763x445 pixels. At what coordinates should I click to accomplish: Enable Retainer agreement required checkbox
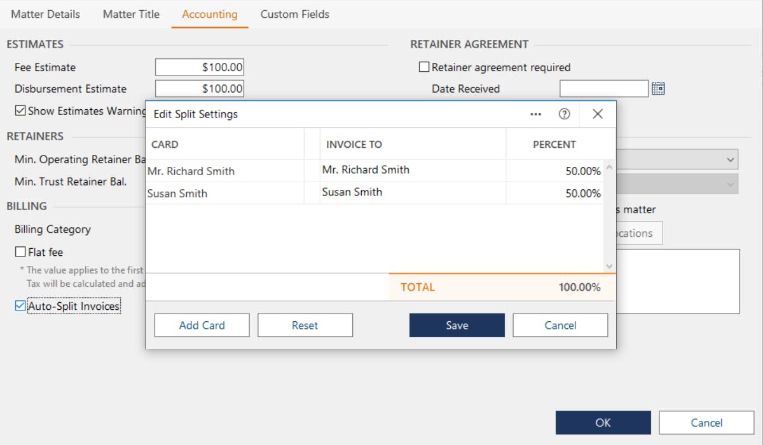424,67
